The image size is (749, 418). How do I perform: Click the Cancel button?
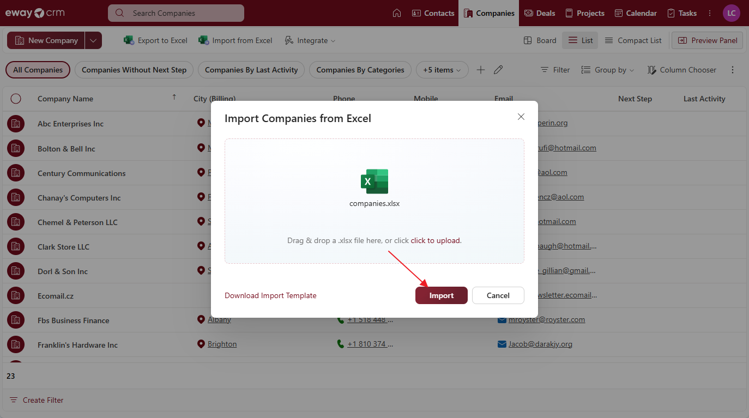pos(498,295)
